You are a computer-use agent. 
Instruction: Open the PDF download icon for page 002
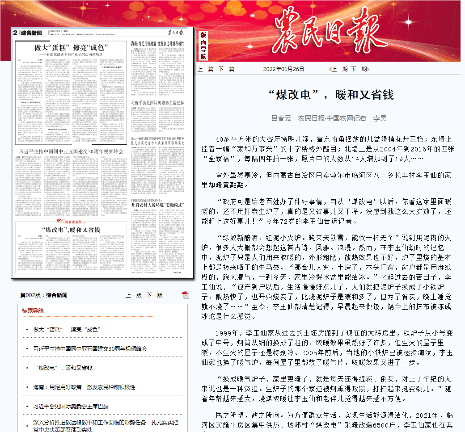coord(186,295)
